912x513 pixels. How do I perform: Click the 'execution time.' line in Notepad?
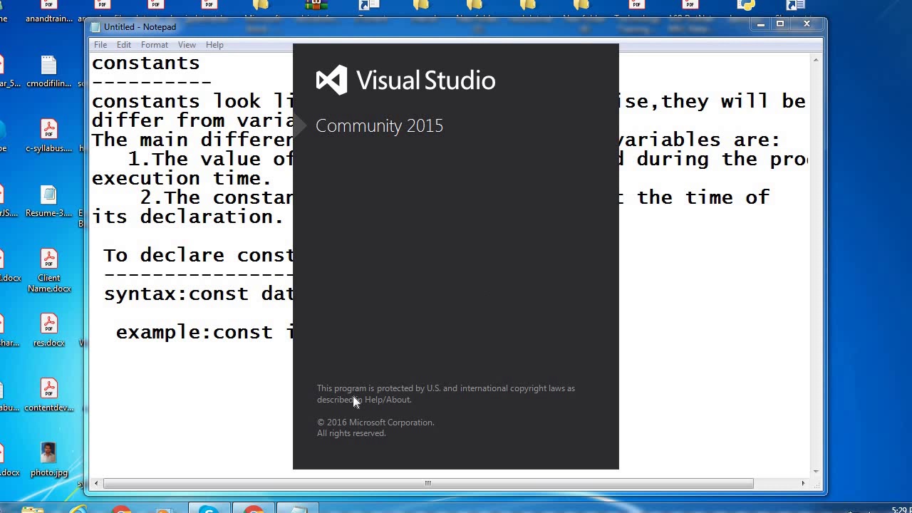coord(182,178)
